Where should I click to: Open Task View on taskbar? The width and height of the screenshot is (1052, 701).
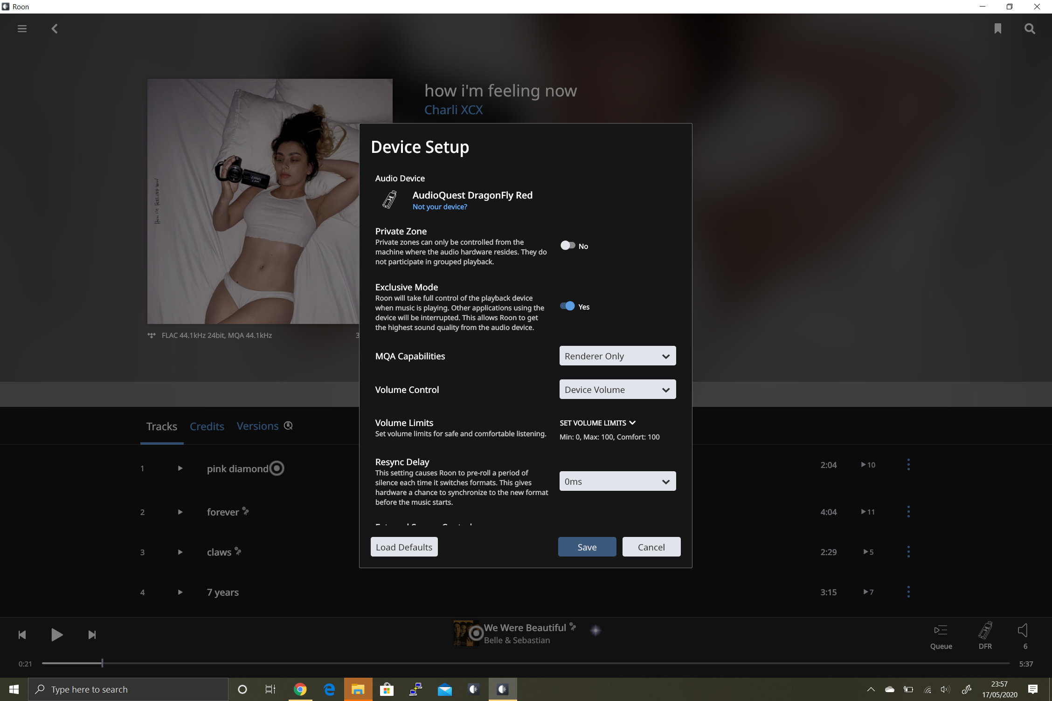[270, 689]
